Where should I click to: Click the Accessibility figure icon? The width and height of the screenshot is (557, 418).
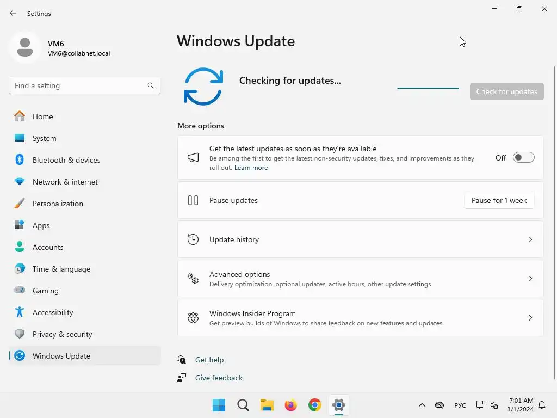[20, 312]
